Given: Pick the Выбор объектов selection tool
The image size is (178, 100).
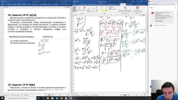Looking at the screenshot, I should [x=89, y=9].
